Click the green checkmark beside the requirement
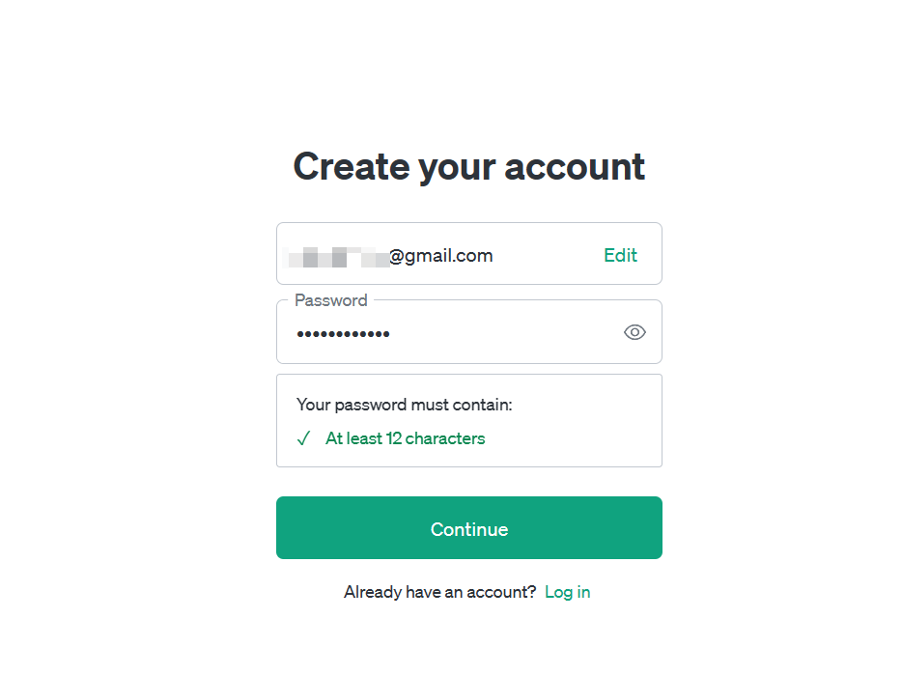Screen dimensions: 902x675 [x=303, y=438]
